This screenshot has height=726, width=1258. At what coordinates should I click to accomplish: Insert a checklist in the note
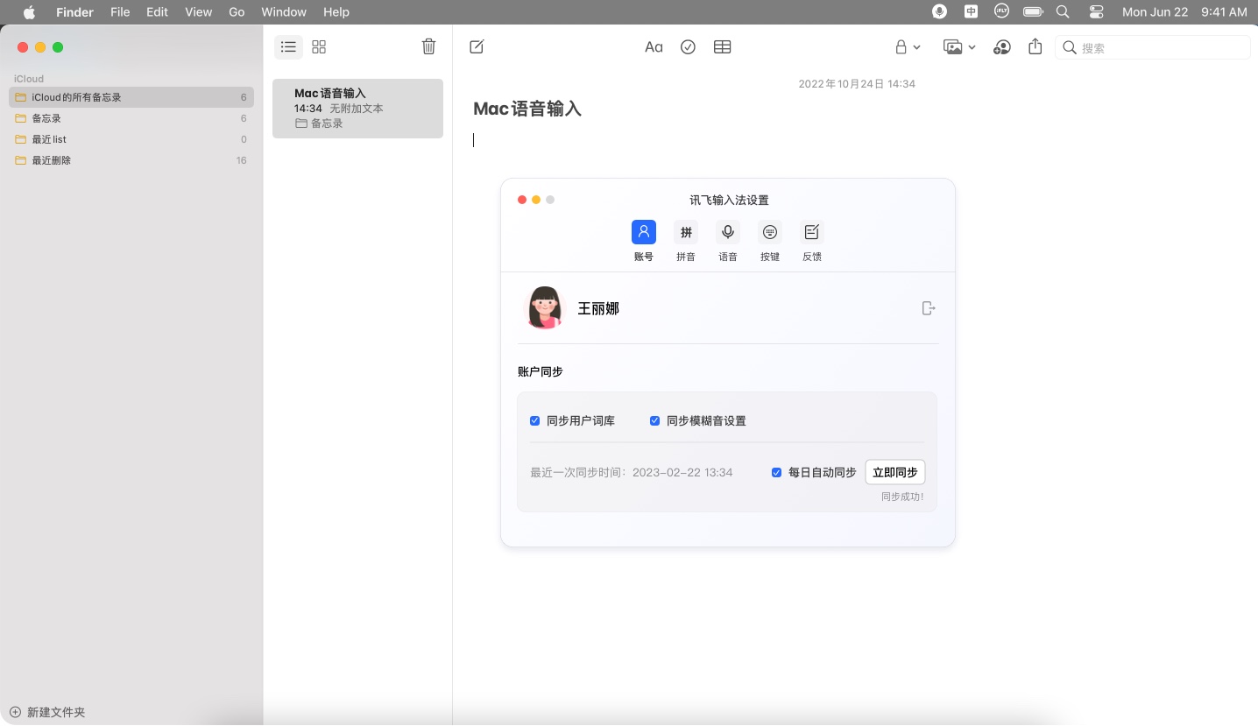pyautogui.click(x=688, y=46)
